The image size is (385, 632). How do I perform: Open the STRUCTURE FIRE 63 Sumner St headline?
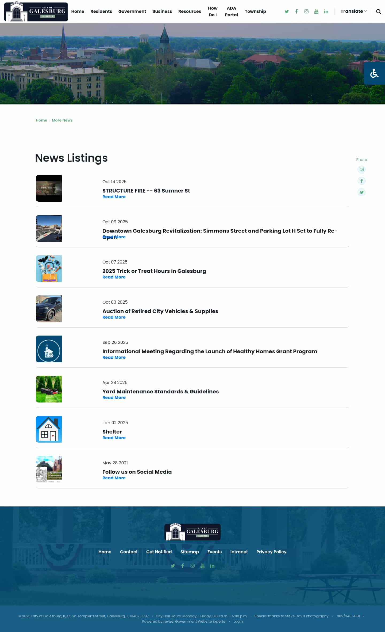click(146, 191)
